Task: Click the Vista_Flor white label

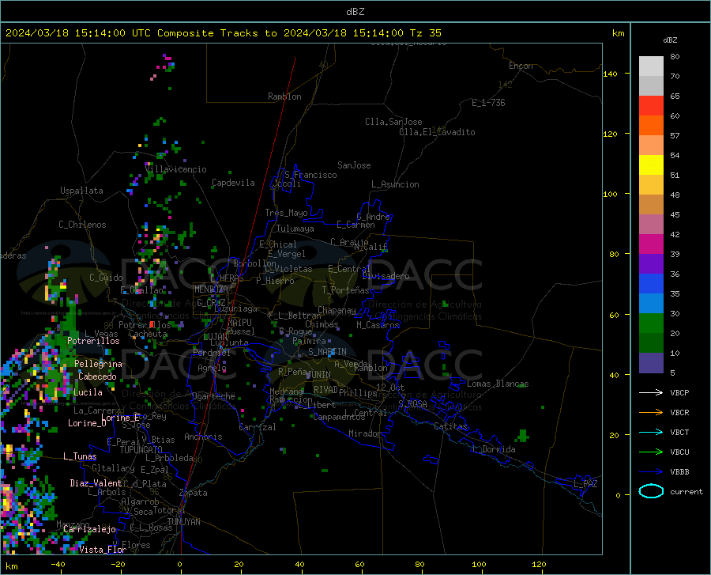Action: tap(103, 550)
